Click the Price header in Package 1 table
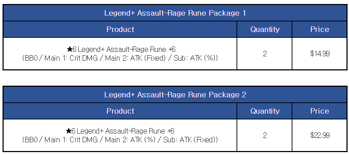349x155 pixels. [x=320, y=29]
